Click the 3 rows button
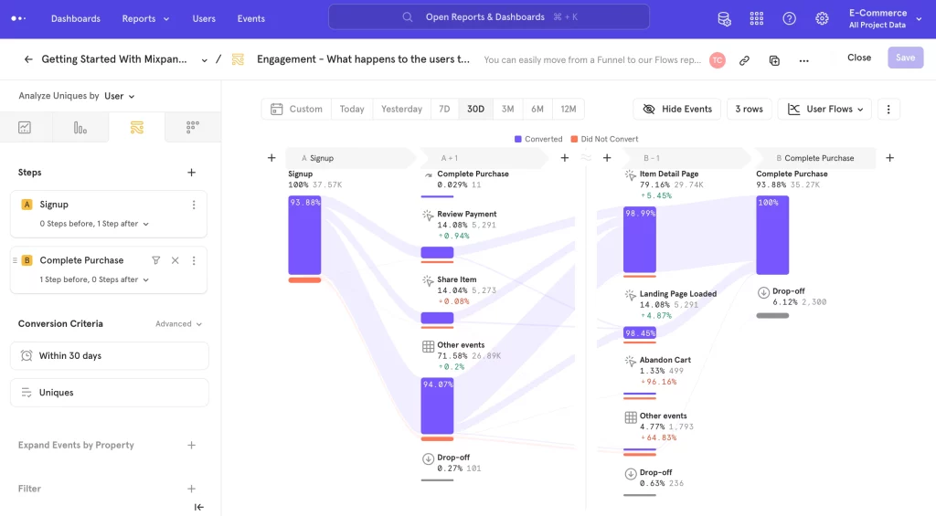The width and height of the screenshot is (936, 516). tap(749, 110)
